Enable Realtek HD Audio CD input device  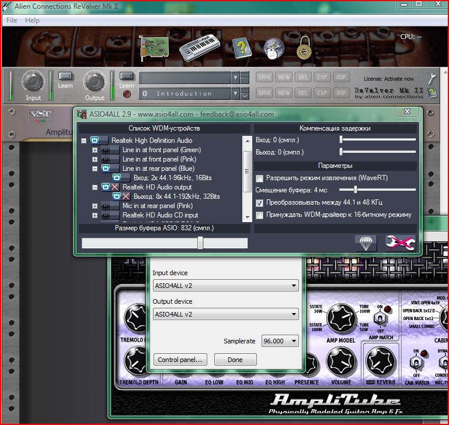pyautogui.click(x=110, y=215)
